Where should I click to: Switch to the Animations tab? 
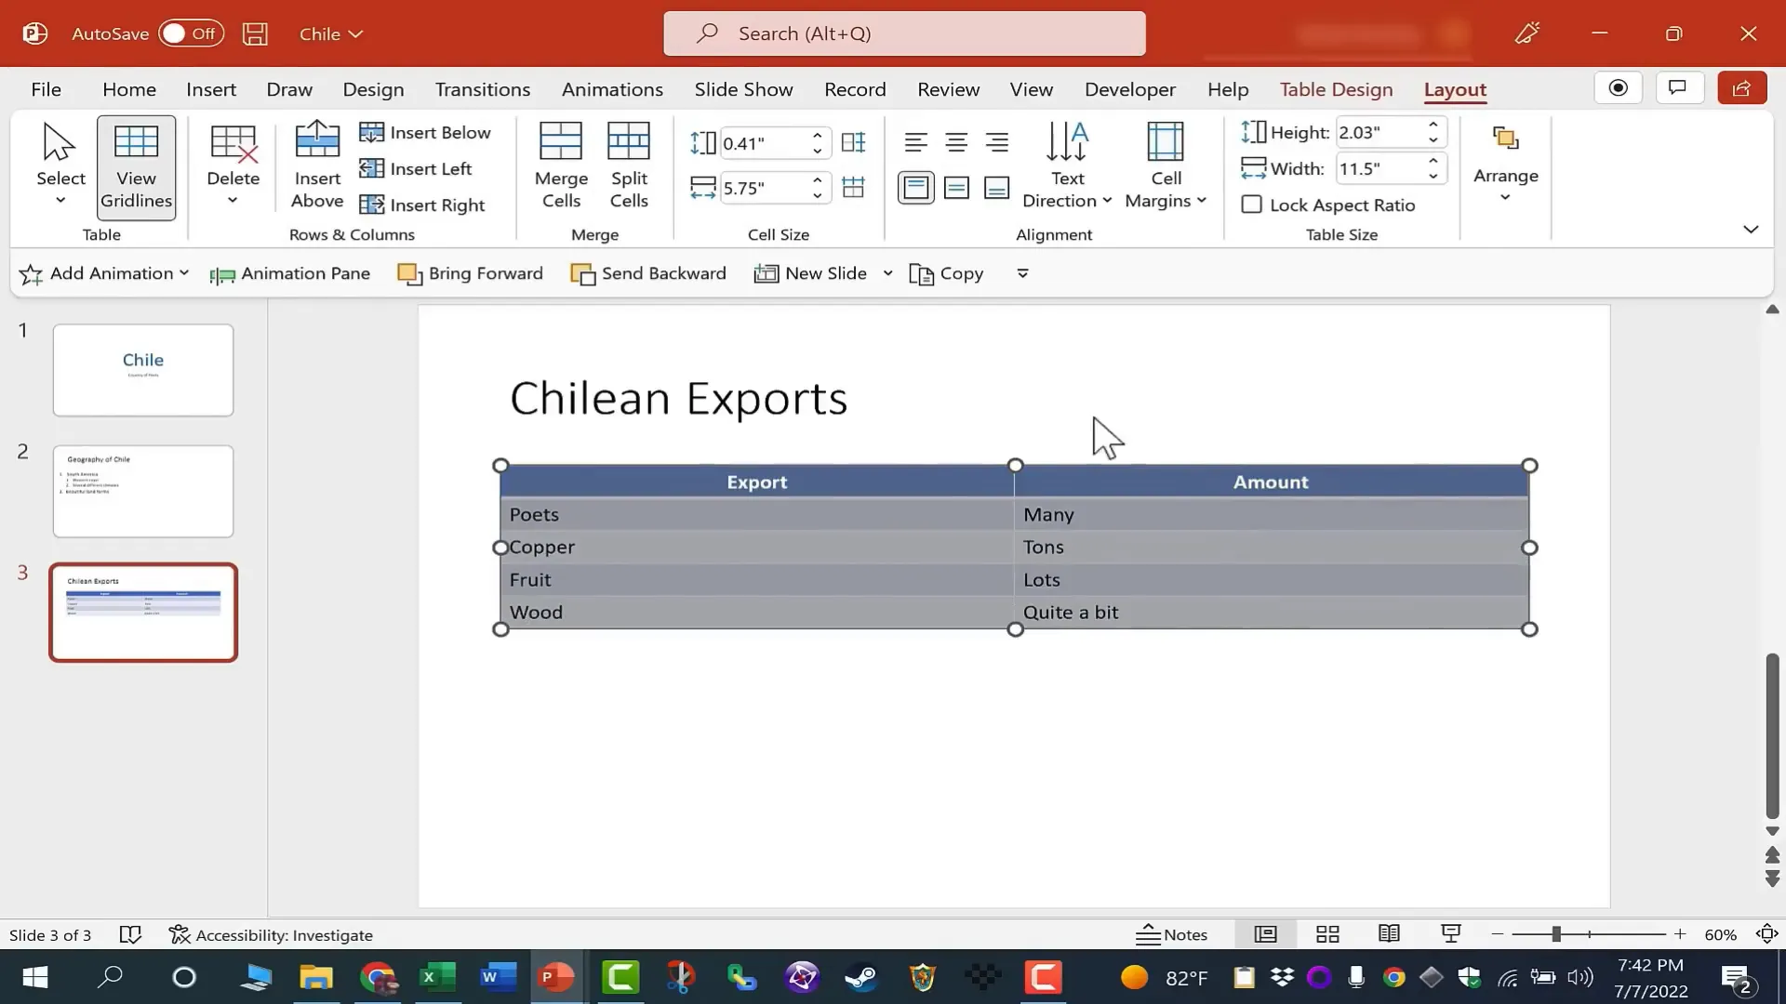(x=612, y=89)
